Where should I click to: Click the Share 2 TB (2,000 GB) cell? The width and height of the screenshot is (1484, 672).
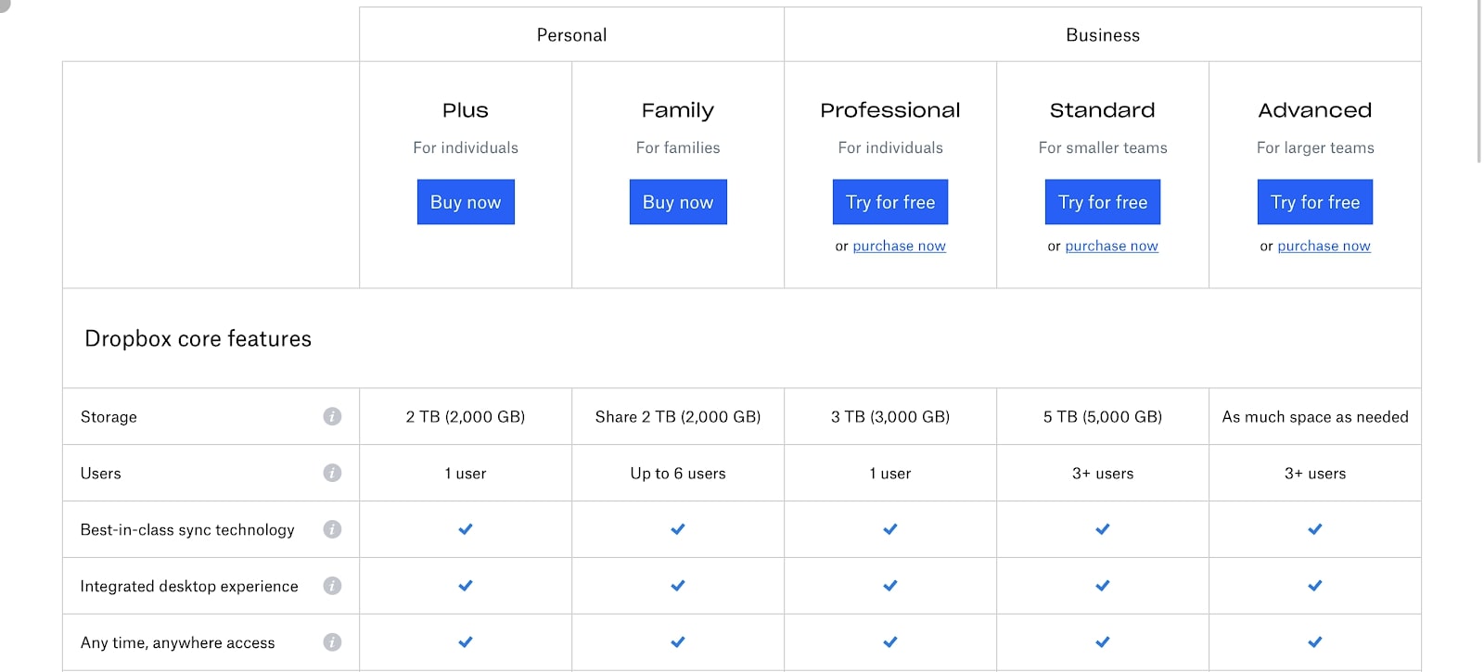(678, 417)
